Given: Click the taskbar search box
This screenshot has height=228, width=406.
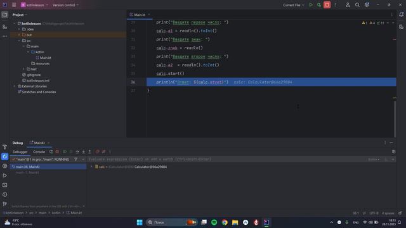Looking at the screenshot, I should (x=171, y=222).
